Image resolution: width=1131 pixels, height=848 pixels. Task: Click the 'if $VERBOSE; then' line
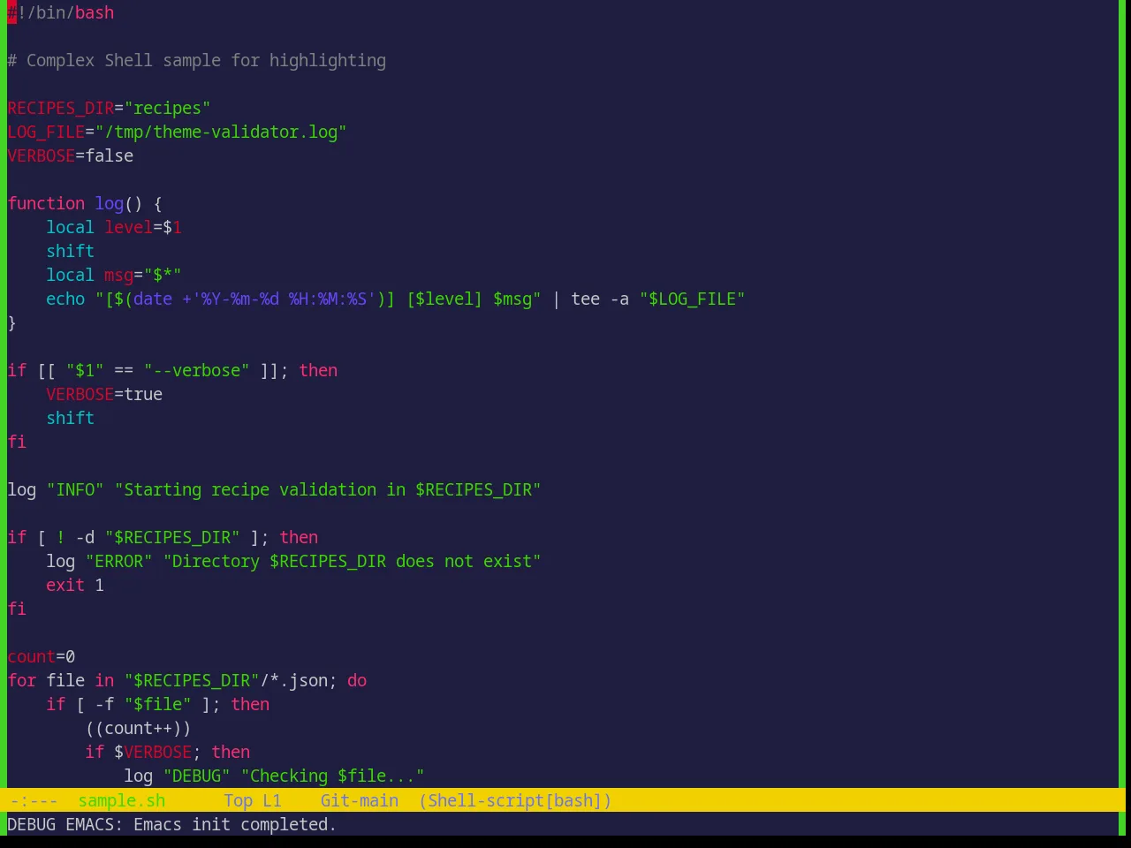tap(168, 752)
